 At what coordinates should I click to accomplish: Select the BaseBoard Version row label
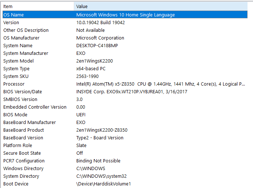point(23,138)
